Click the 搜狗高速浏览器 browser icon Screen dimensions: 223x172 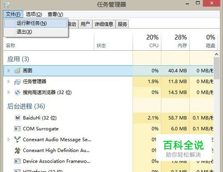(x=17, y=92)
